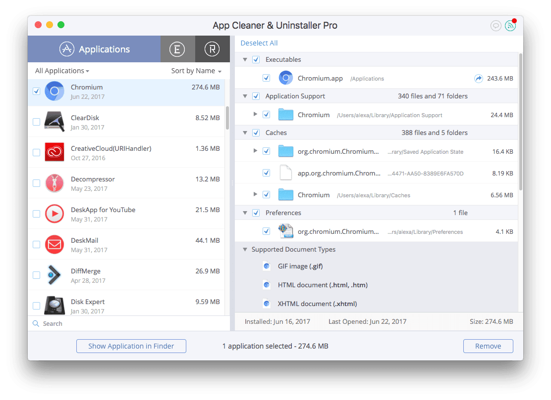Click the HTML document type icon
The width and height of the screenshot is (551, 400).
tap(267, 285)
